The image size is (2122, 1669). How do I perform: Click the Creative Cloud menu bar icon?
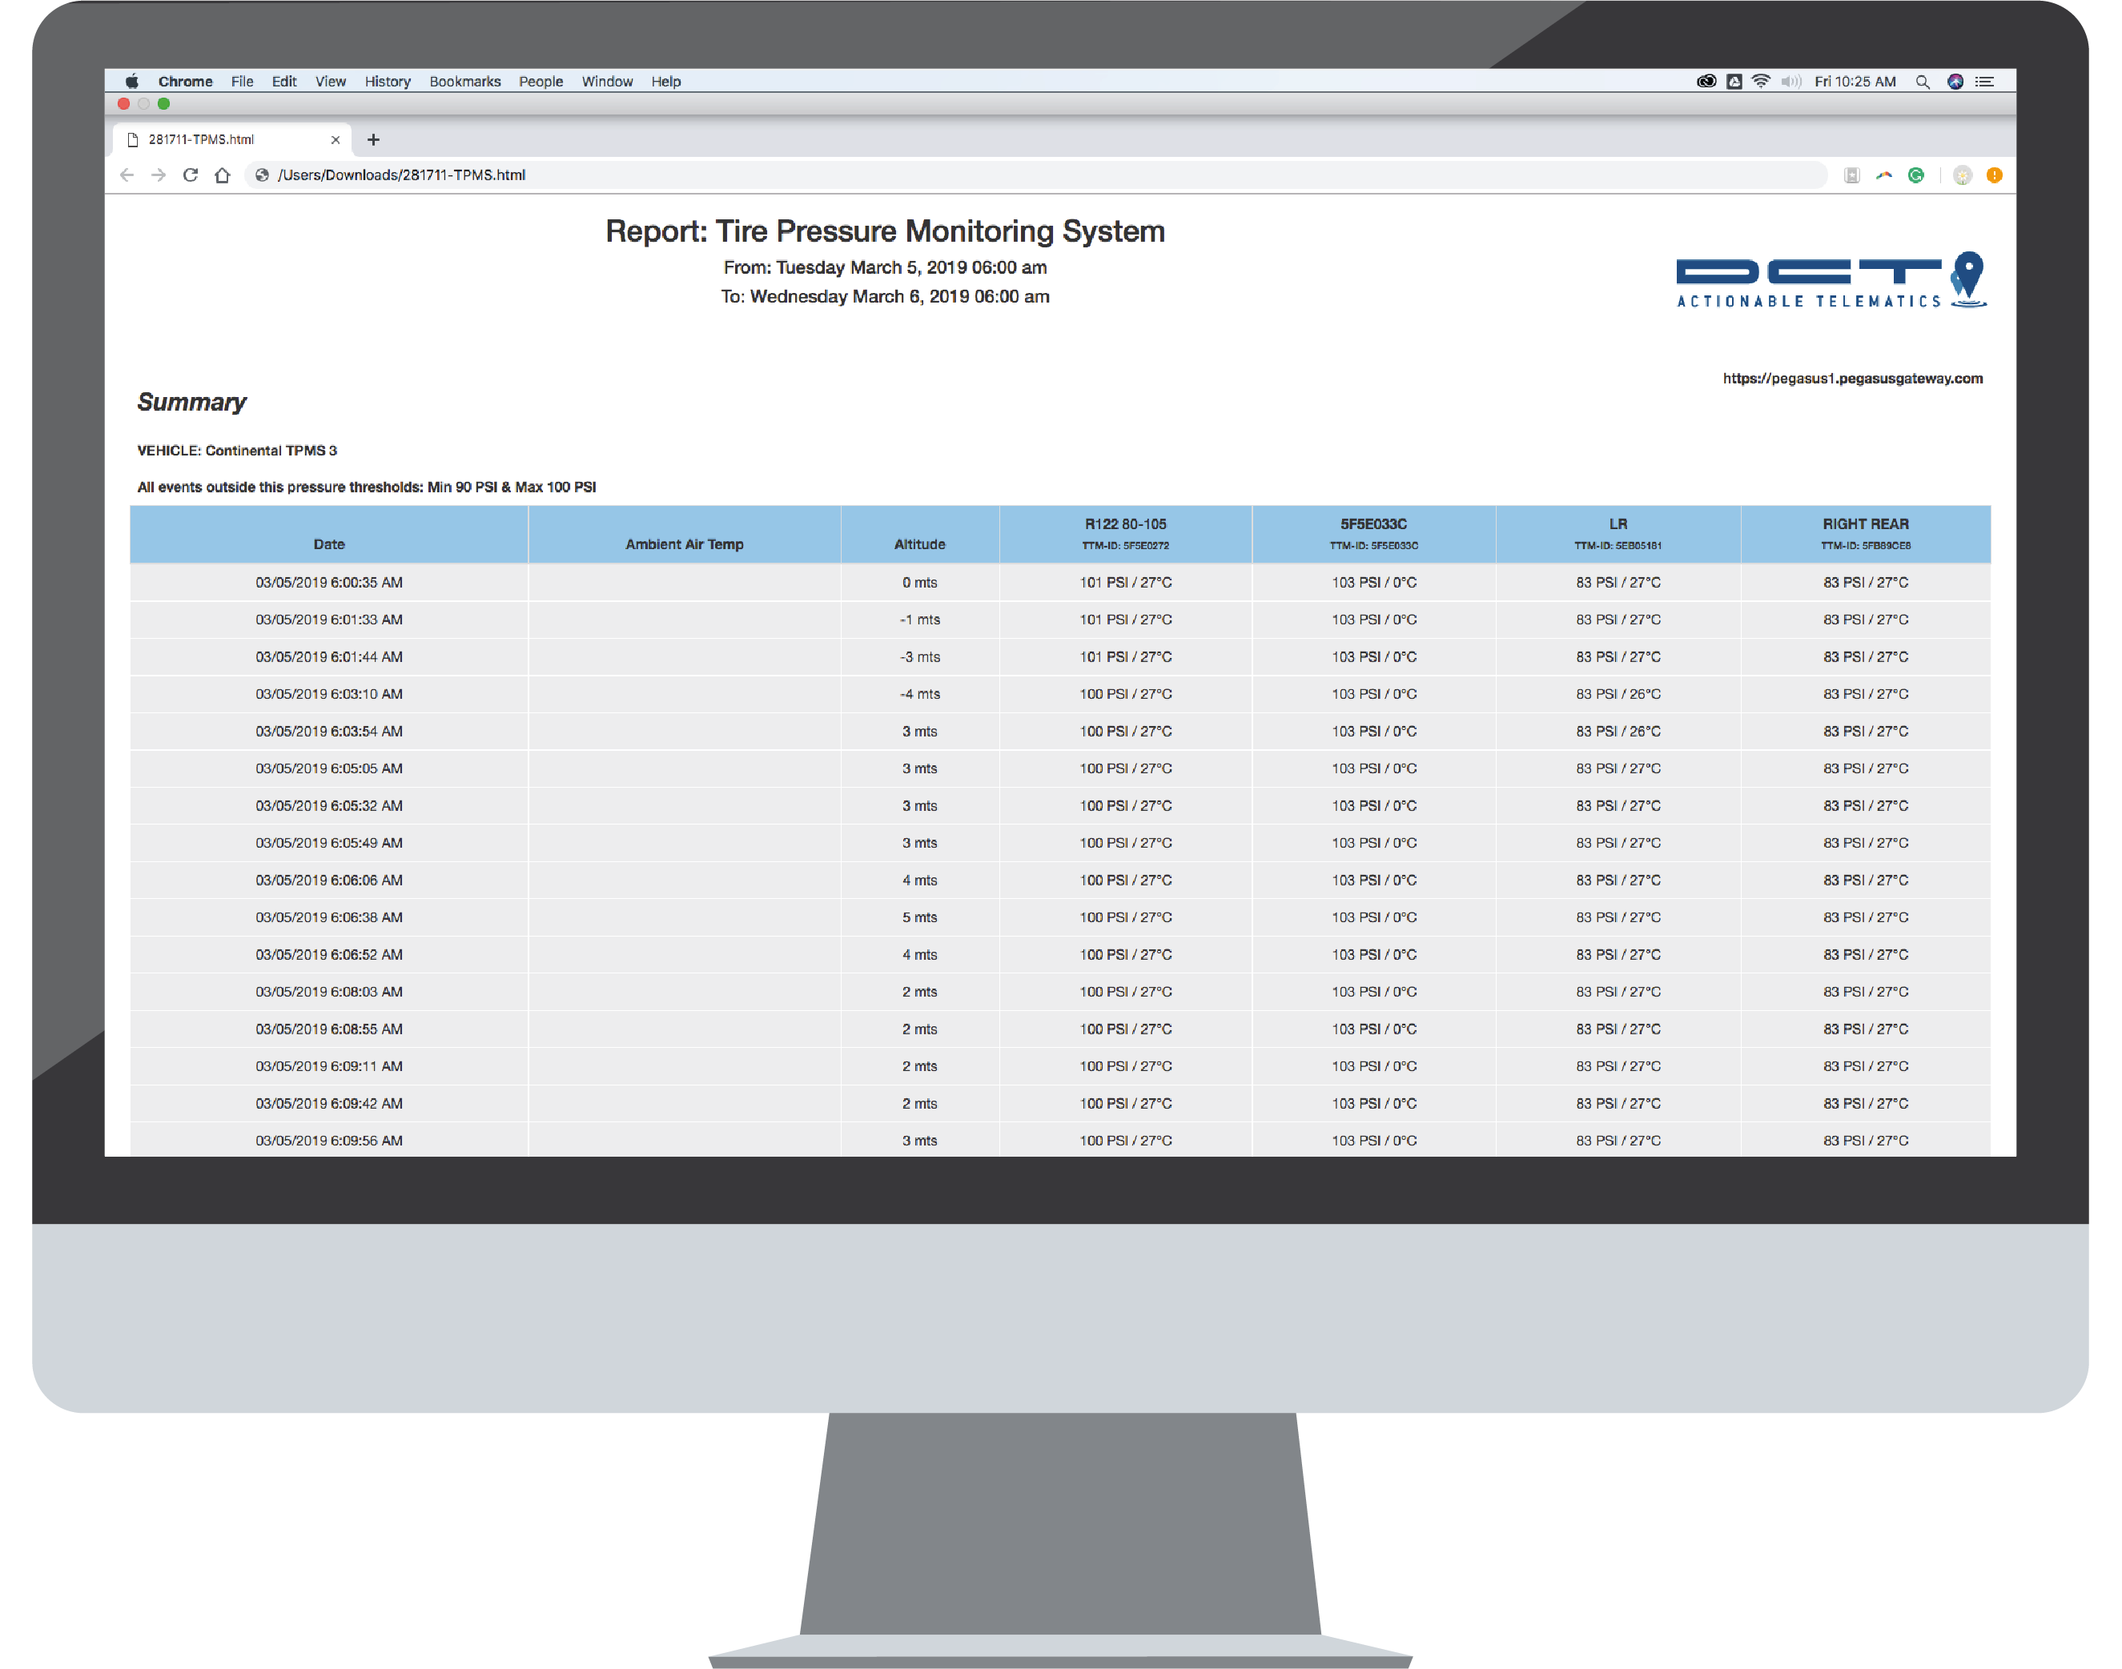(x=1706, y=81)
